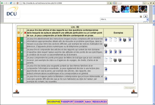The height and width of the screenshot is (105, 155).
Task: Open first camera example in the lettres row
Action: point(115,60)
